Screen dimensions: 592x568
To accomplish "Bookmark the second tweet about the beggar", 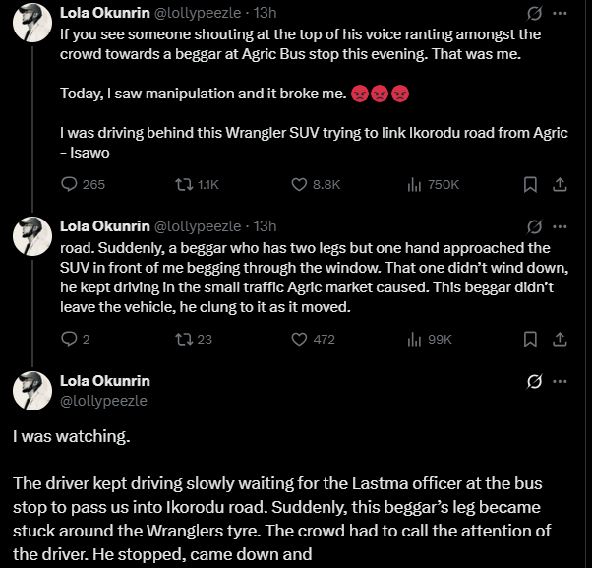I will (x=530, y=339).
